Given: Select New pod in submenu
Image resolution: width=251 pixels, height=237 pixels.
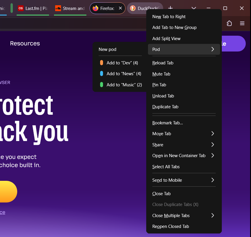Looking at the screenshot, I should (x=120, y=49).
